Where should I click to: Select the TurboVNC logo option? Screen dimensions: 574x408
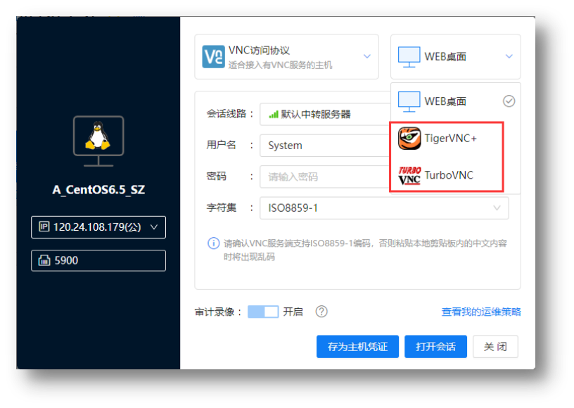(409, 175)
